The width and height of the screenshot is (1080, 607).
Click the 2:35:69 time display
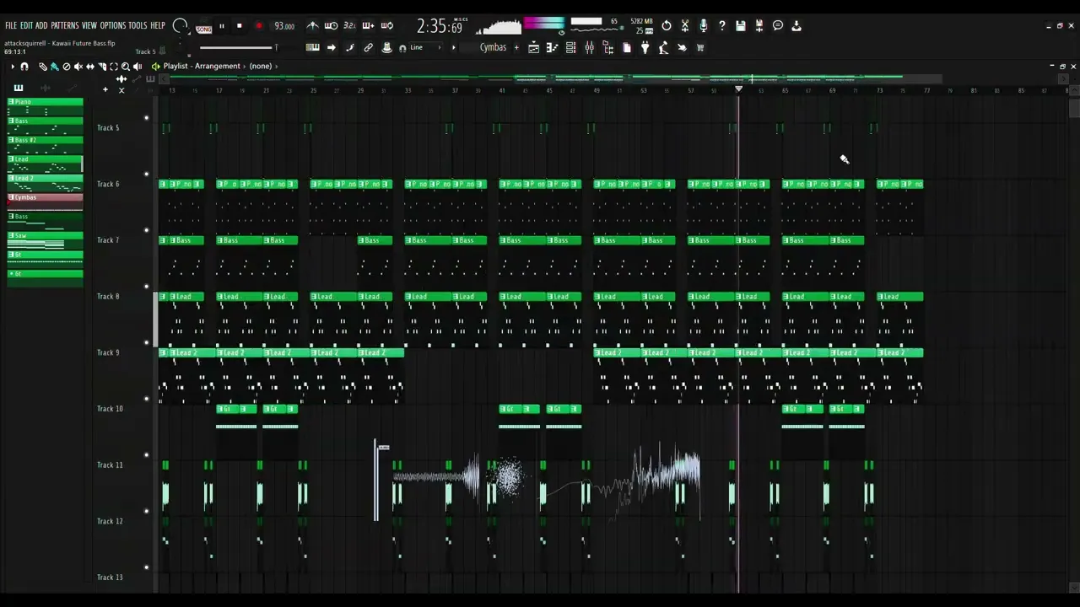(440, 27)
